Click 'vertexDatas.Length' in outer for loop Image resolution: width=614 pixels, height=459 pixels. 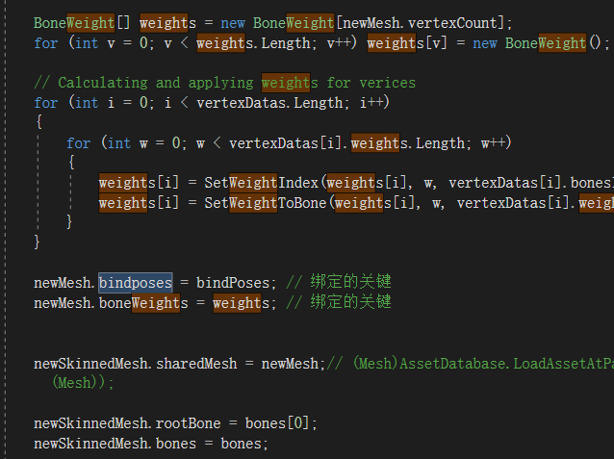coord(269,103)
